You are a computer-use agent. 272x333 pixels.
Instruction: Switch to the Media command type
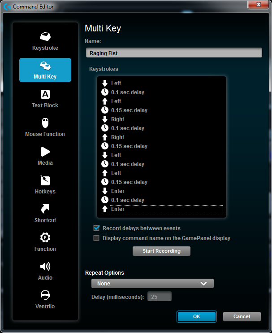coord(45,156)
